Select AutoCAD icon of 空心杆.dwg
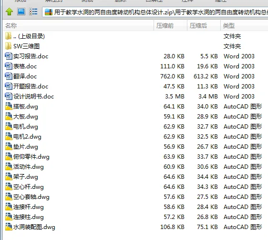 (9, 187)
